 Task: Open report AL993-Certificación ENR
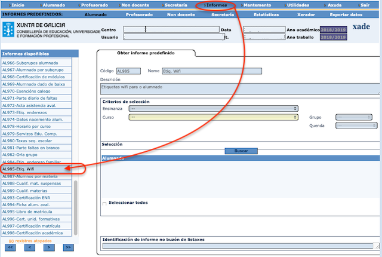click(36, 198)
